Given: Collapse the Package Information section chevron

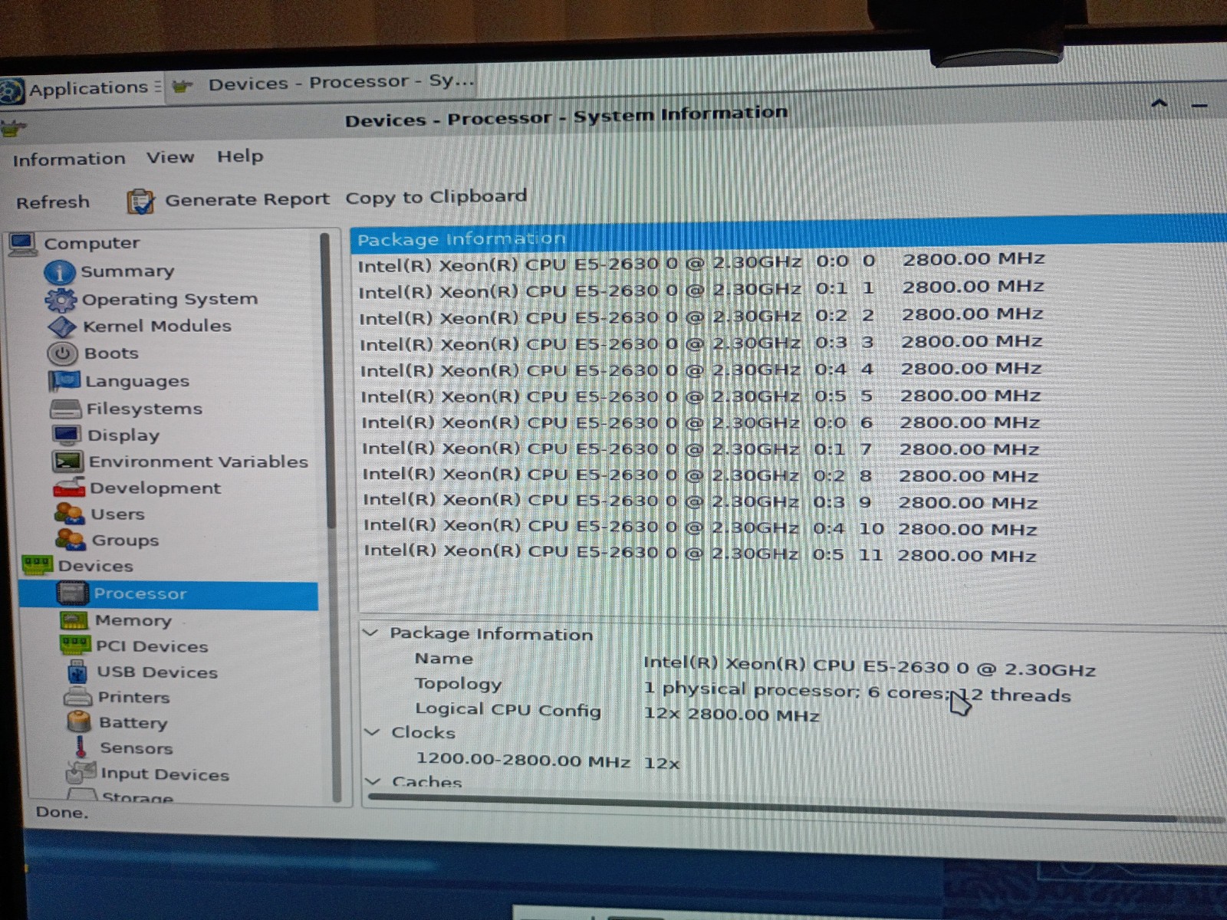Looking at the screenshot, I should [x=371, y=632].
